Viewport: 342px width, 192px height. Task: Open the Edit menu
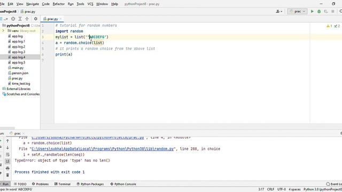[10, 4]
